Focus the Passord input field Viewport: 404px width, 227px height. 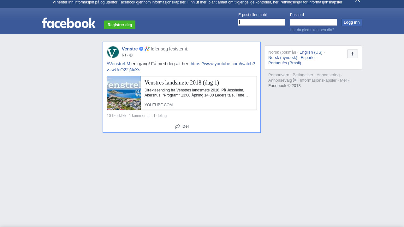click(313, 22)
